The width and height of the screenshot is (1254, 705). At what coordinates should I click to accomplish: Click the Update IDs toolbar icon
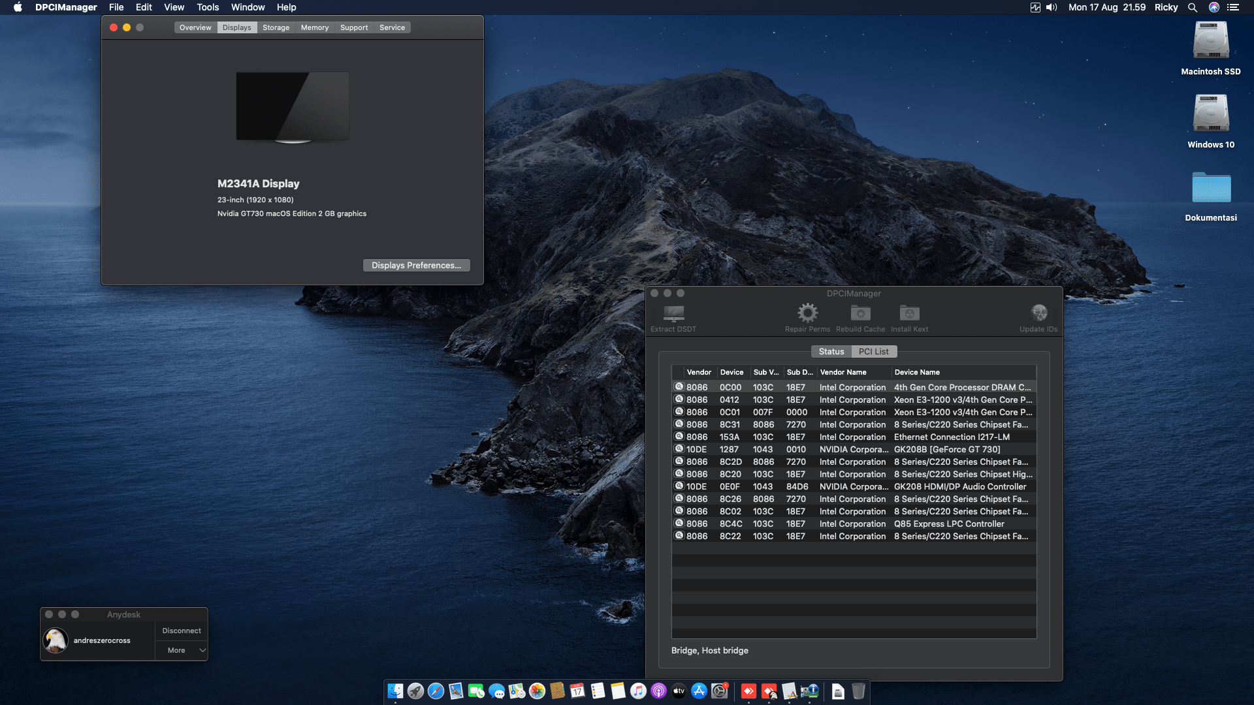[x=1038, y=313]
